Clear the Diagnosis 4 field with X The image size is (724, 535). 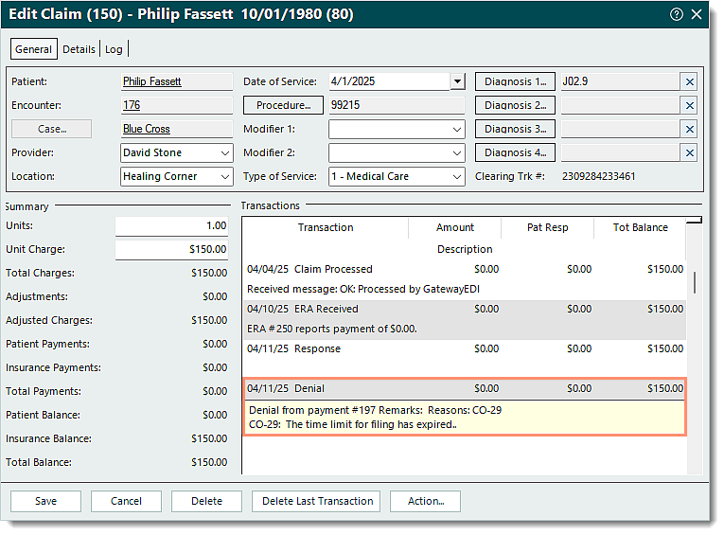[x=689, y=152]
